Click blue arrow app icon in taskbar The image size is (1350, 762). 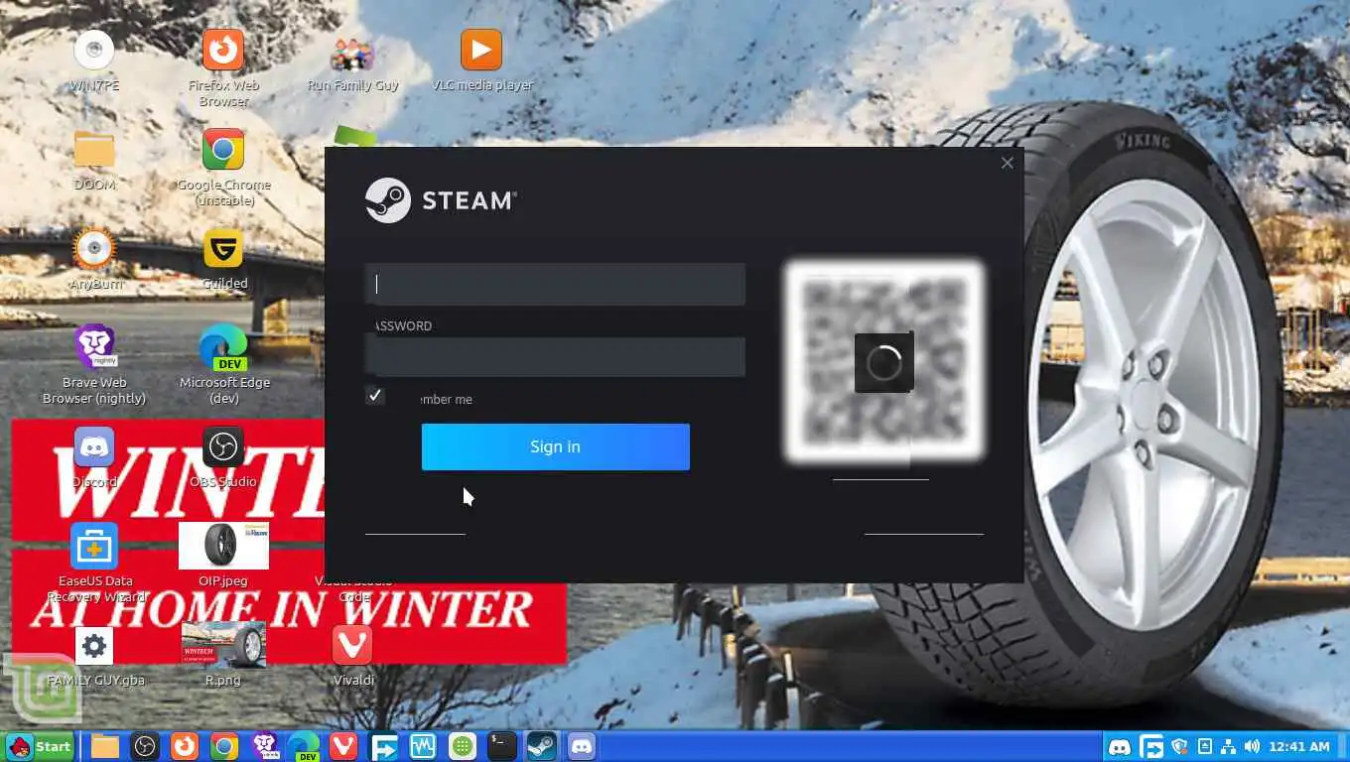pyautogui.click(x=383, y=746)
